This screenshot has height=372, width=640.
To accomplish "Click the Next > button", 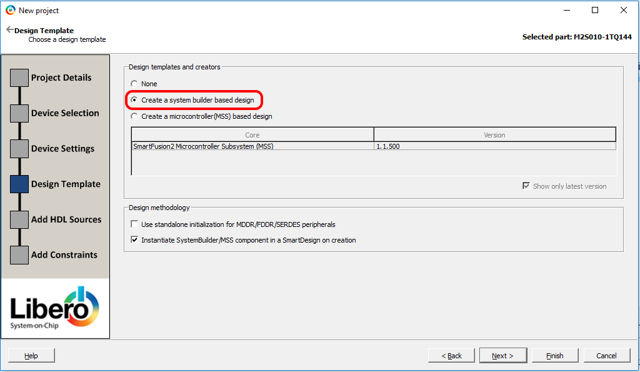I will pos(503,356).
